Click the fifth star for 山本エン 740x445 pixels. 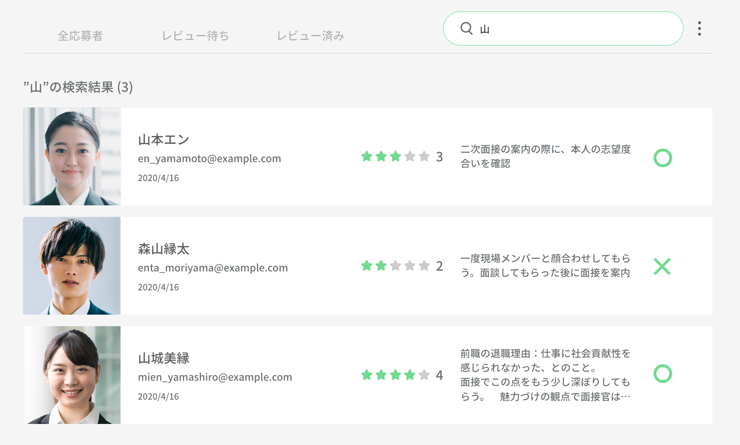click(424, 156)
